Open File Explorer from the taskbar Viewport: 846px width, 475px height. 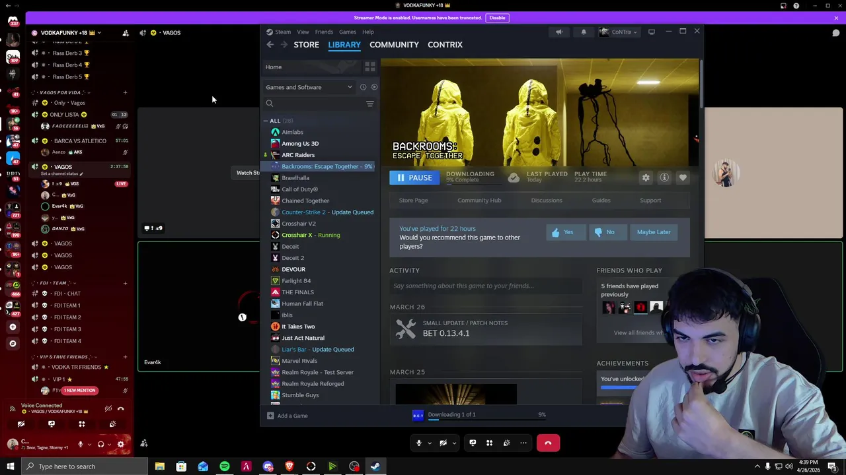pyautogui.click(x=159, y=466)
